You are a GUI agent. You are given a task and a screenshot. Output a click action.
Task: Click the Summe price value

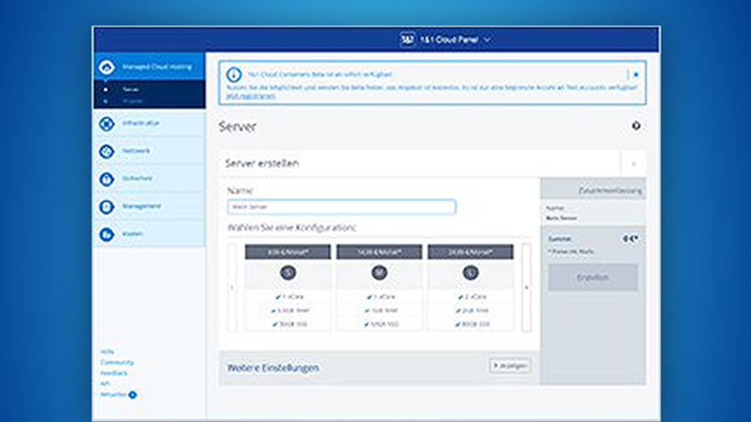click(630, 238)
